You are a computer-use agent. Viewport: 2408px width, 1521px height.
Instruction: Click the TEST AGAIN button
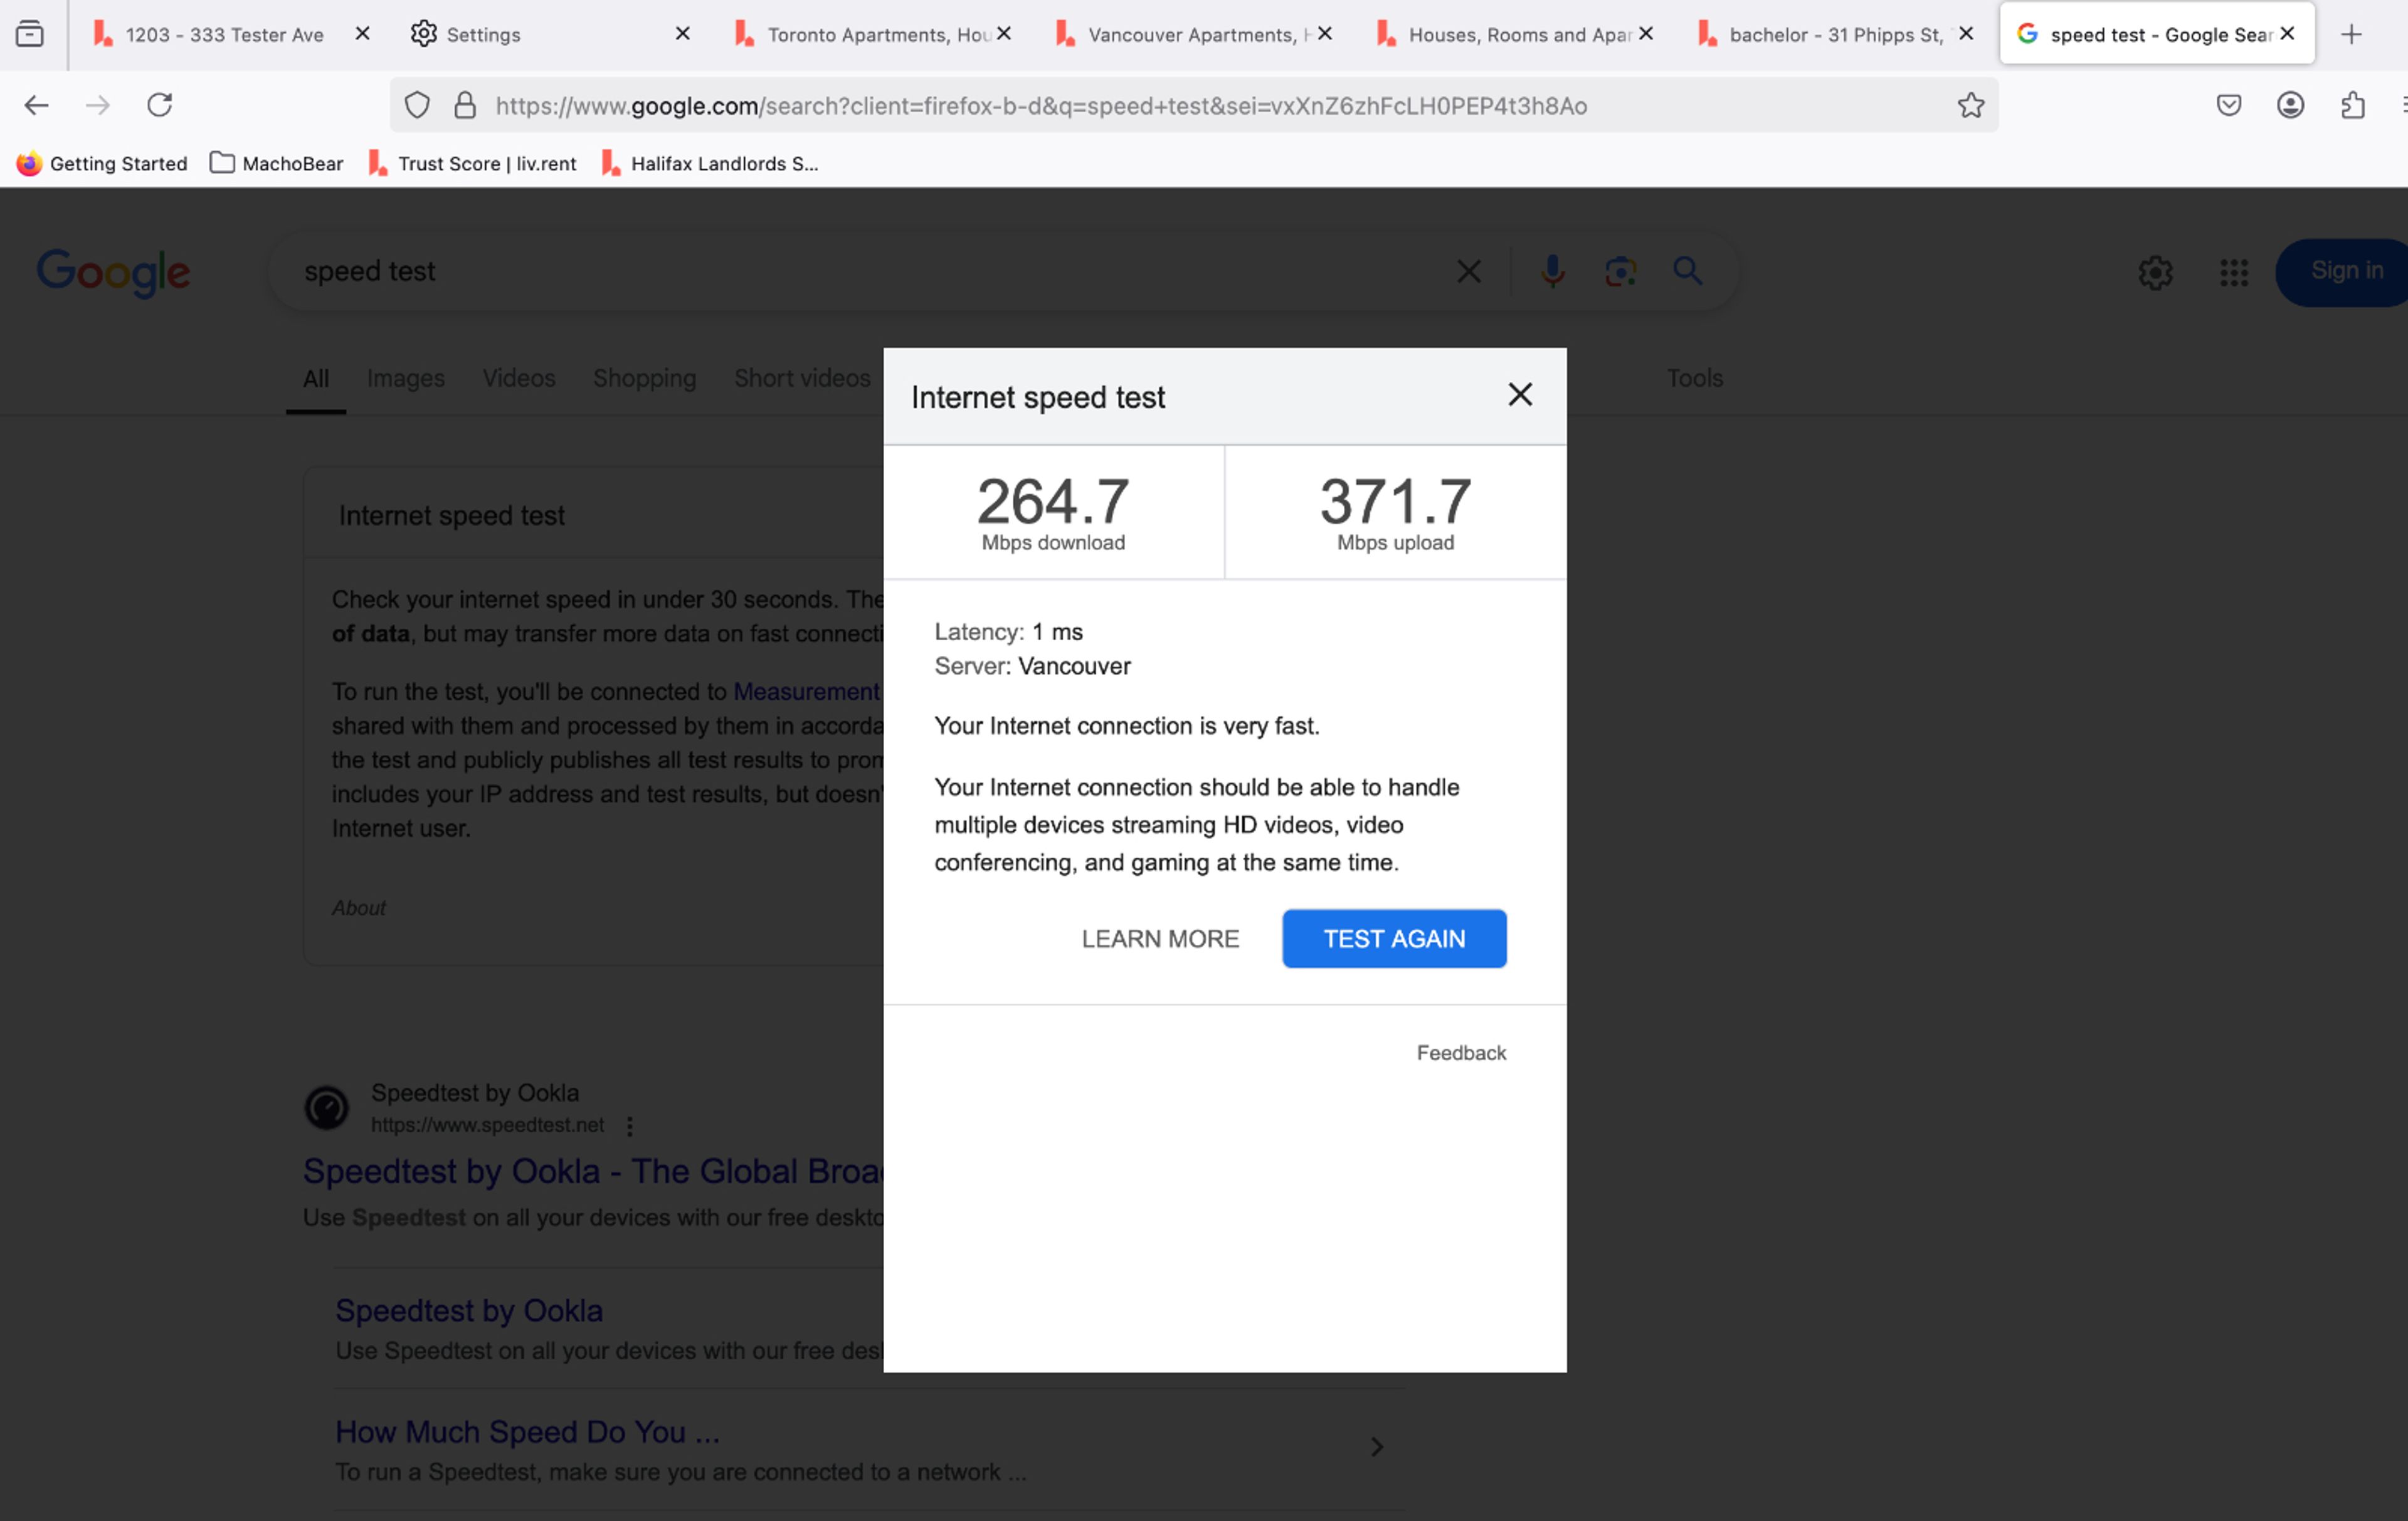point(1393,938)
